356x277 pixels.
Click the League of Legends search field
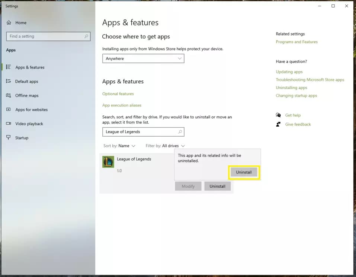[143, 132]
